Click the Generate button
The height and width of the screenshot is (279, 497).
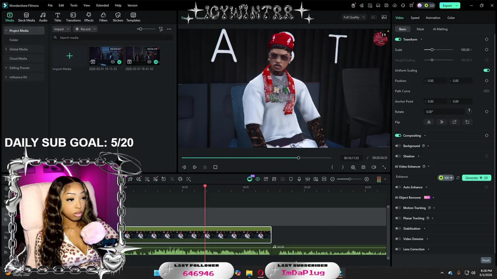476,178
